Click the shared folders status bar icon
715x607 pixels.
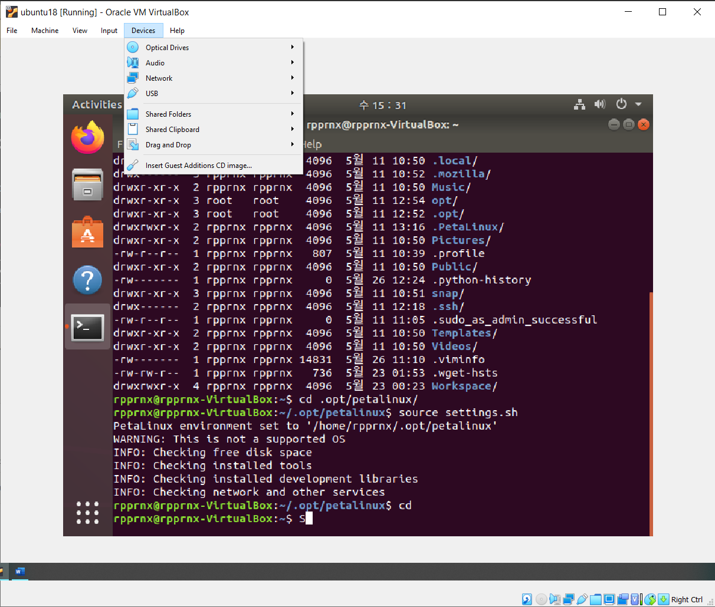coord(596,599)
